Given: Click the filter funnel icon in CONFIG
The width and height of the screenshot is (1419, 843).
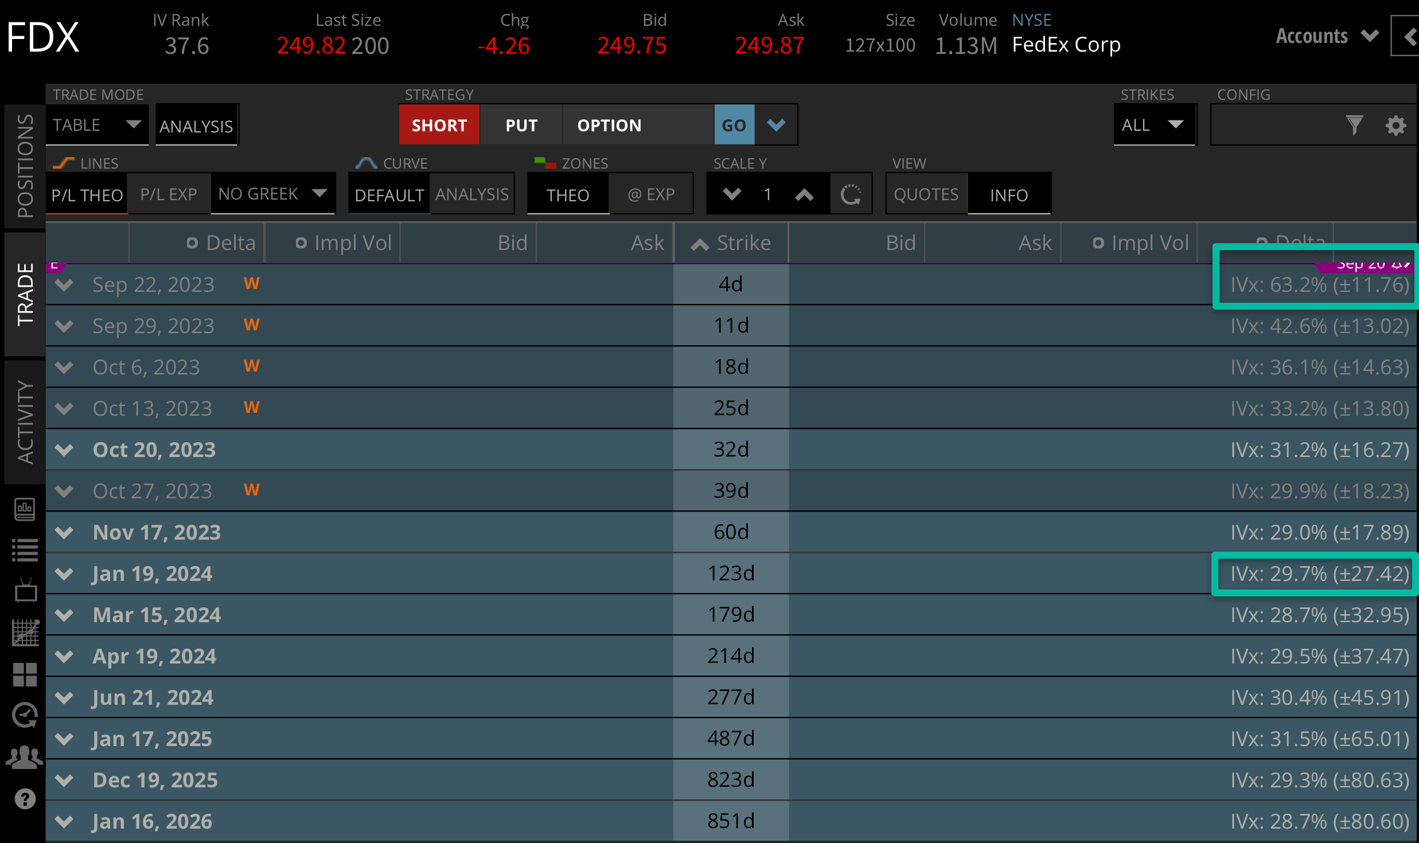Looking at the screenshot, I should tap(1354, 125).
